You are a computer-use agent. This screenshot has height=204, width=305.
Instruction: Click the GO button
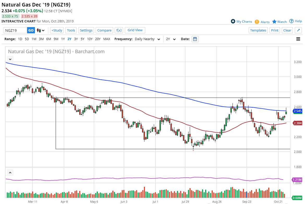coord(31,30)
